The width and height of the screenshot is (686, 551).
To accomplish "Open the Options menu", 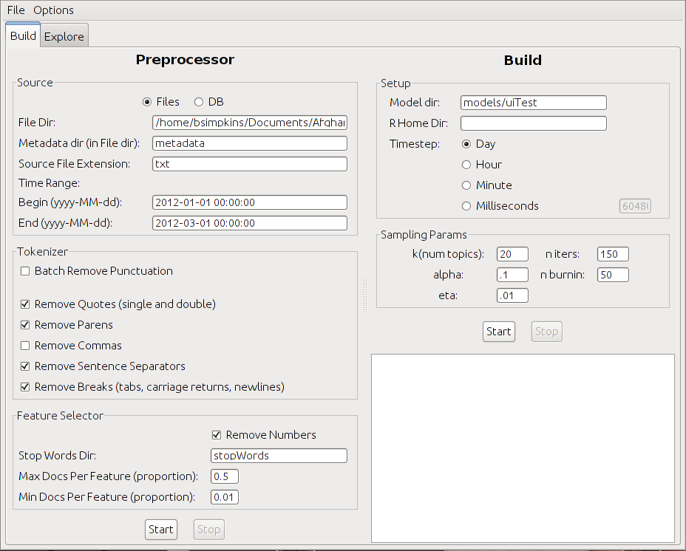I will (53, 10).
